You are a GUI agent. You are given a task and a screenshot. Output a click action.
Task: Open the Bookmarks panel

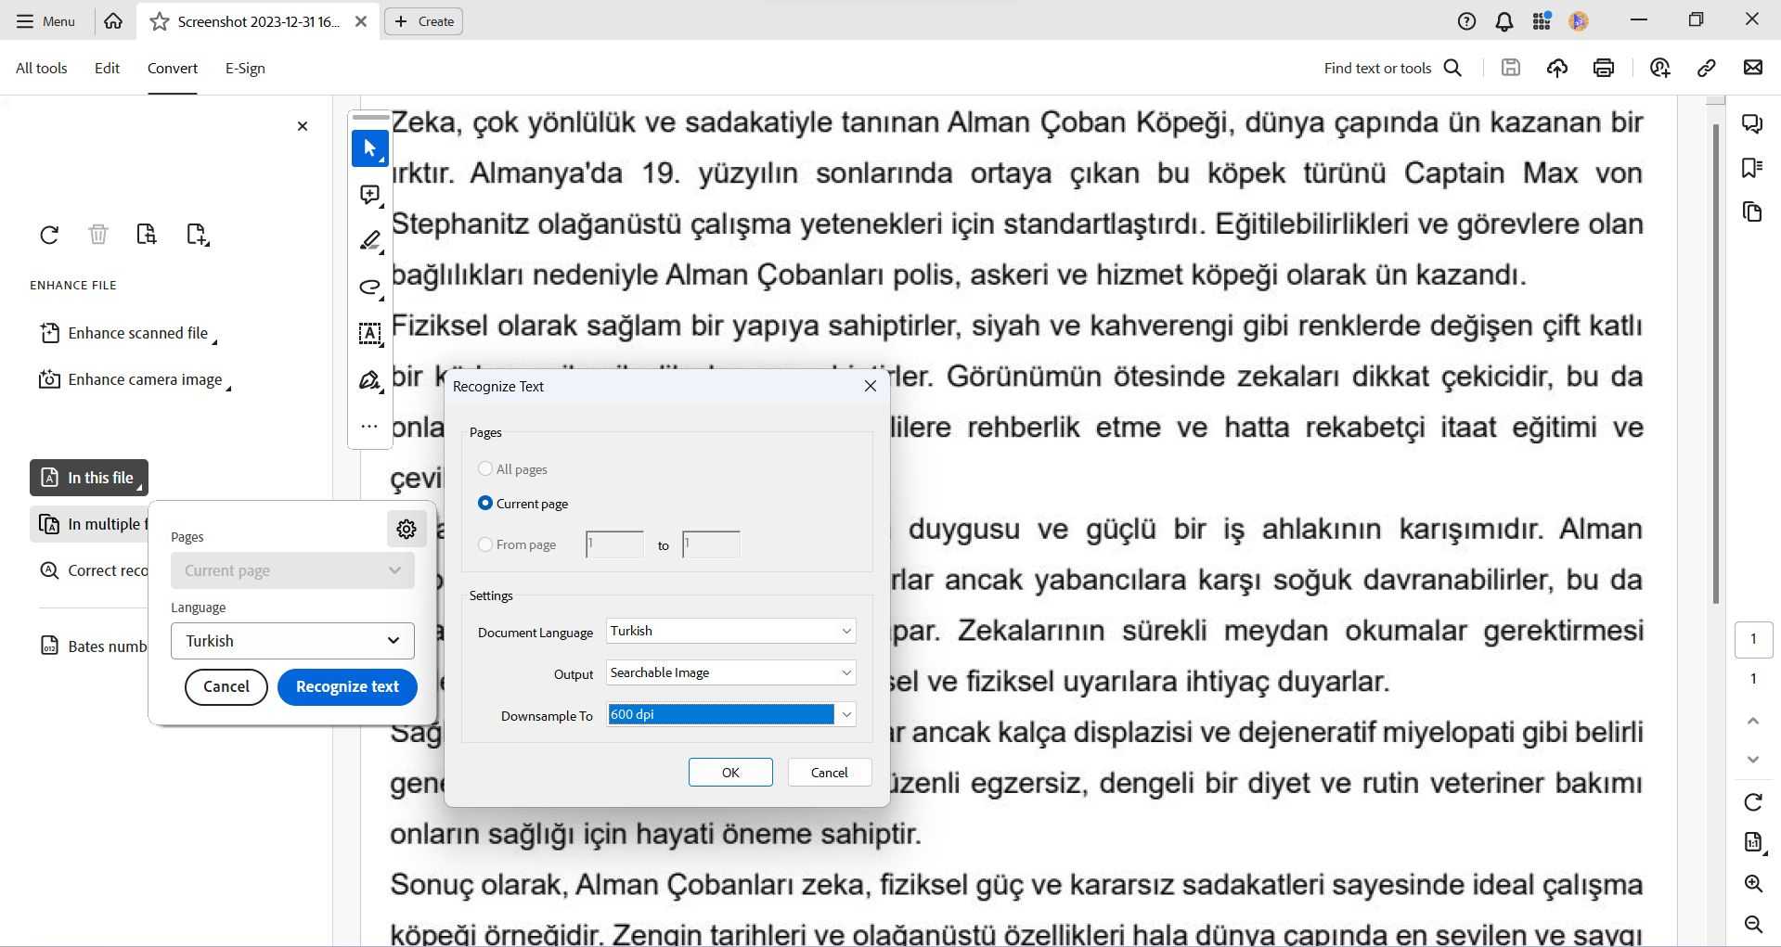[x=1753, y=168]
